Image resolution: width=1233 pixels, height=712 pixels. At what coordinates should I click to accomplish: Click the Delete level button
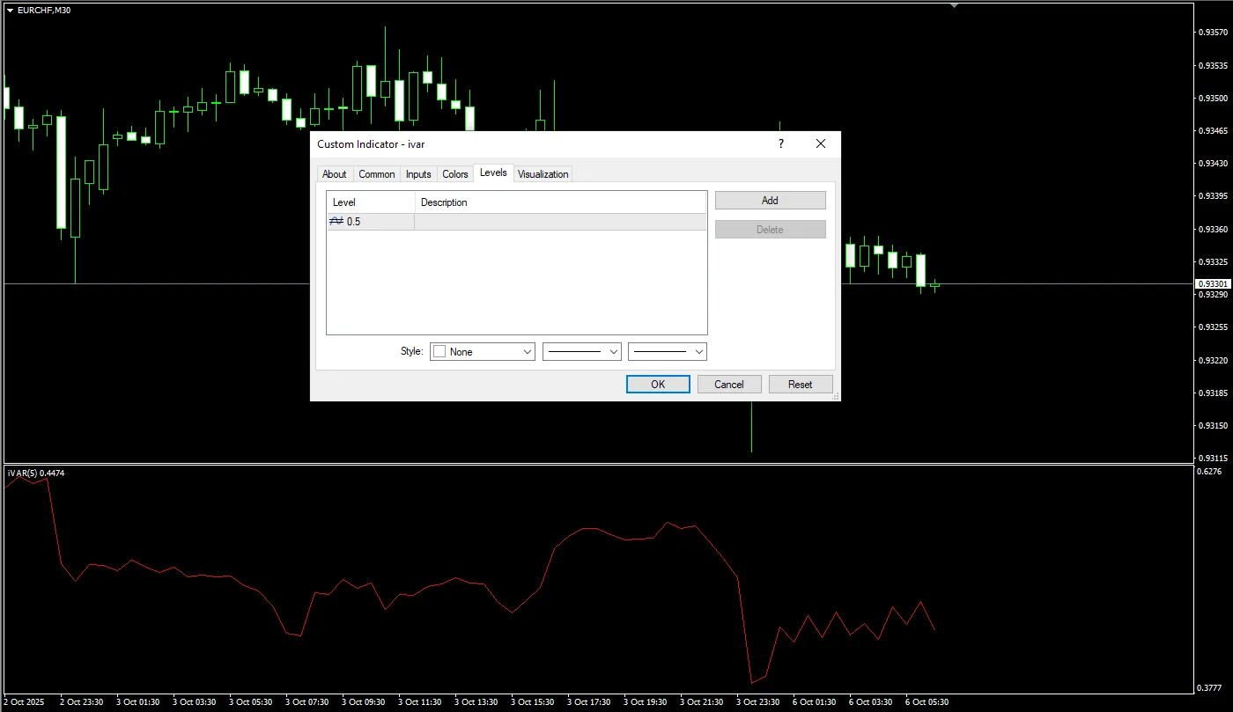pyautogui.click(x=770, y=230)
